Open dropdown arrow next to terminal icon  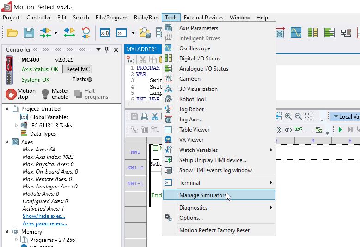pos(133,33)
